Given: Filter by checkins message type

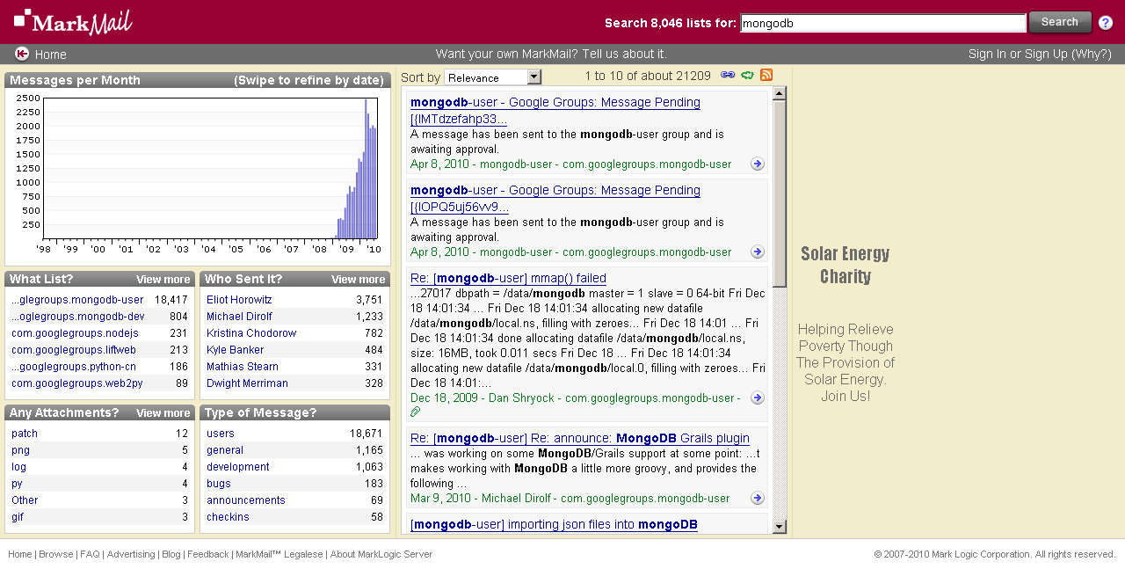Looking at the screenshot, I should click(228, 517).
